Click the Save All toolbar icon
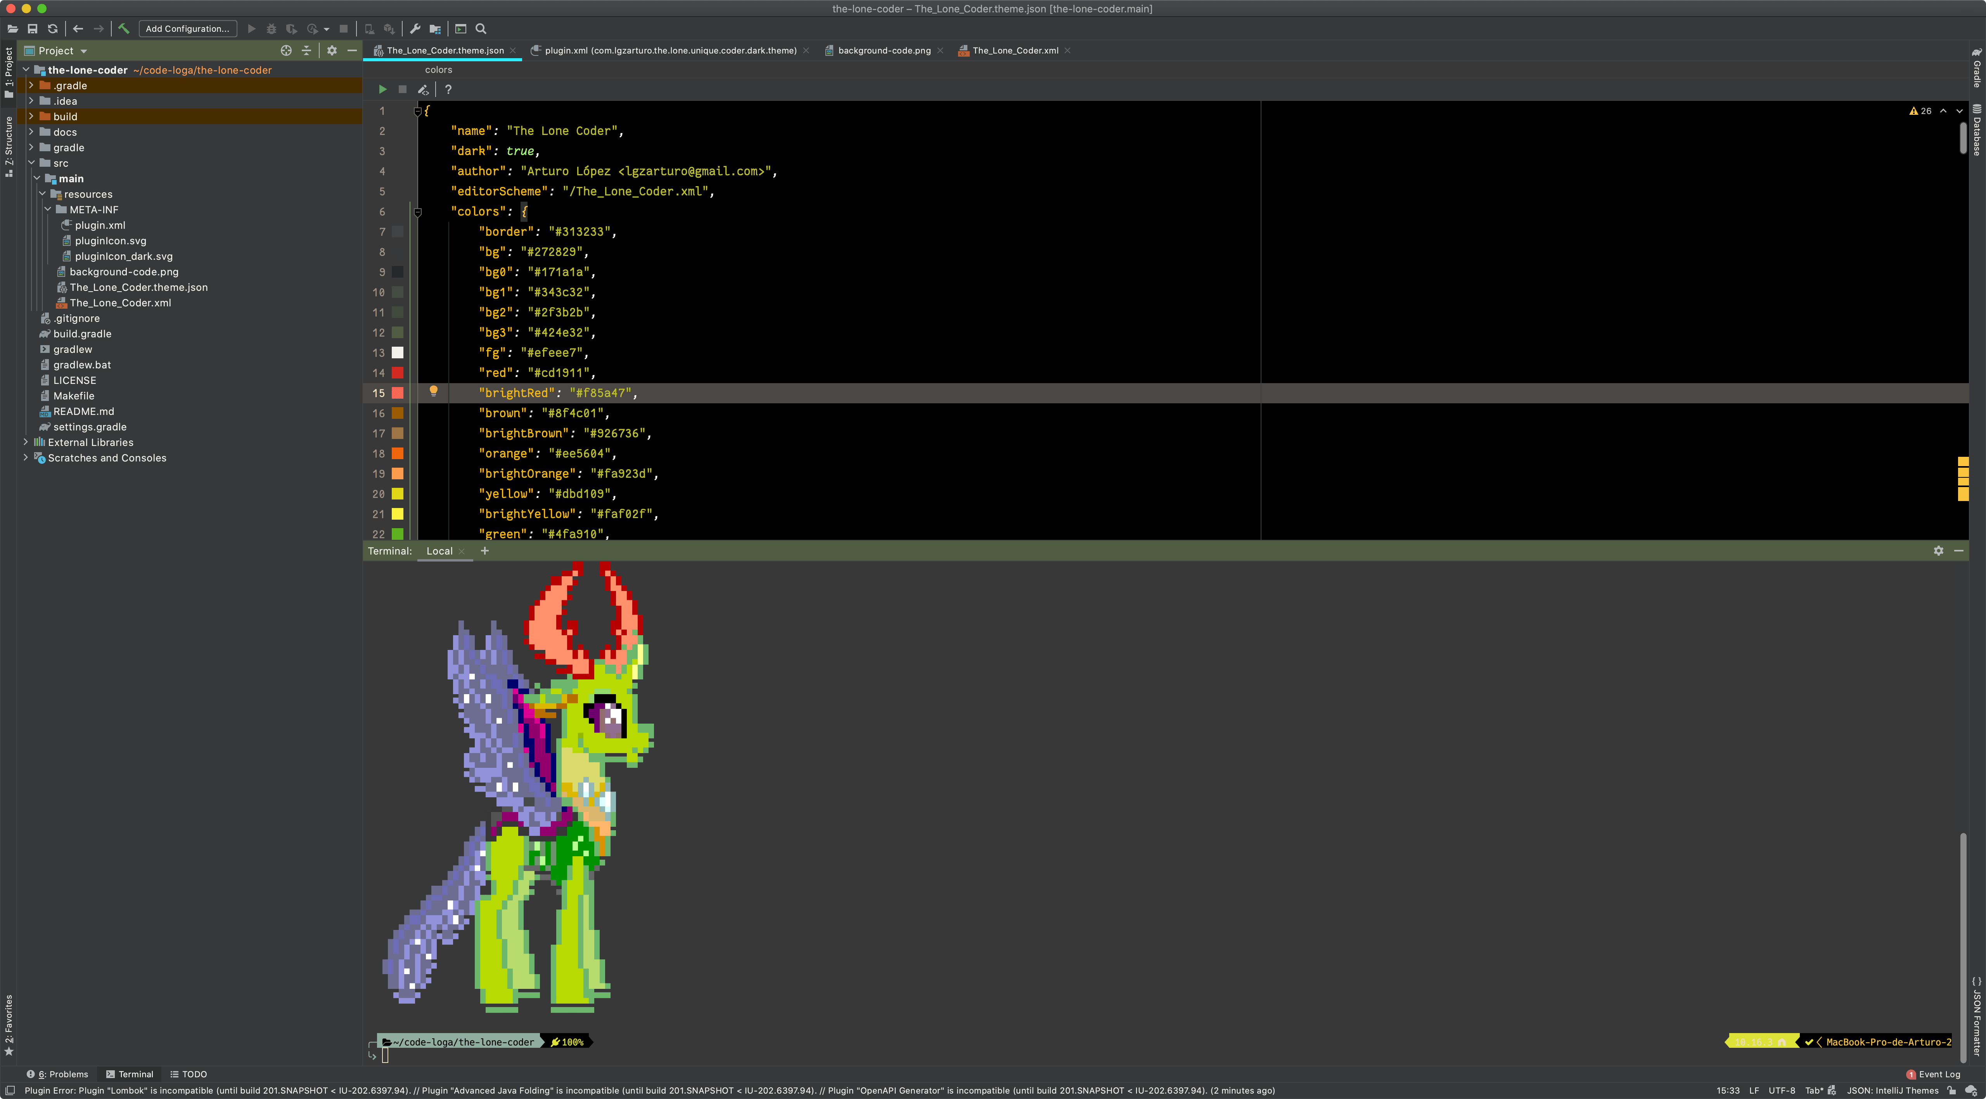 point(32,29)
